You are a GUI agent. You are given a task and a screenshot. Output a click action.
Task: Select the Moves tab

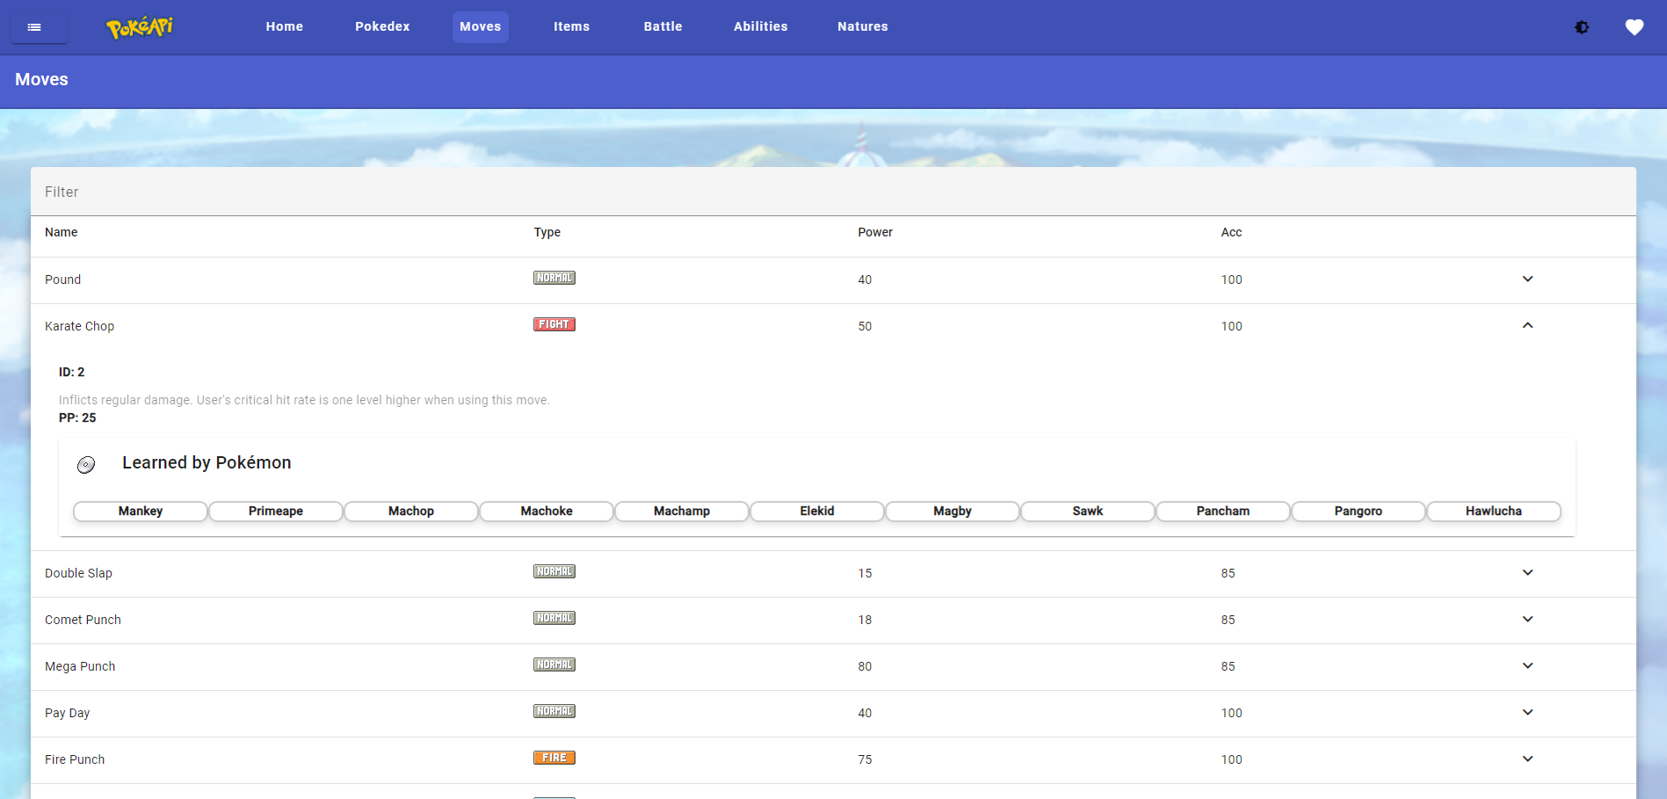tap(481, 27)
